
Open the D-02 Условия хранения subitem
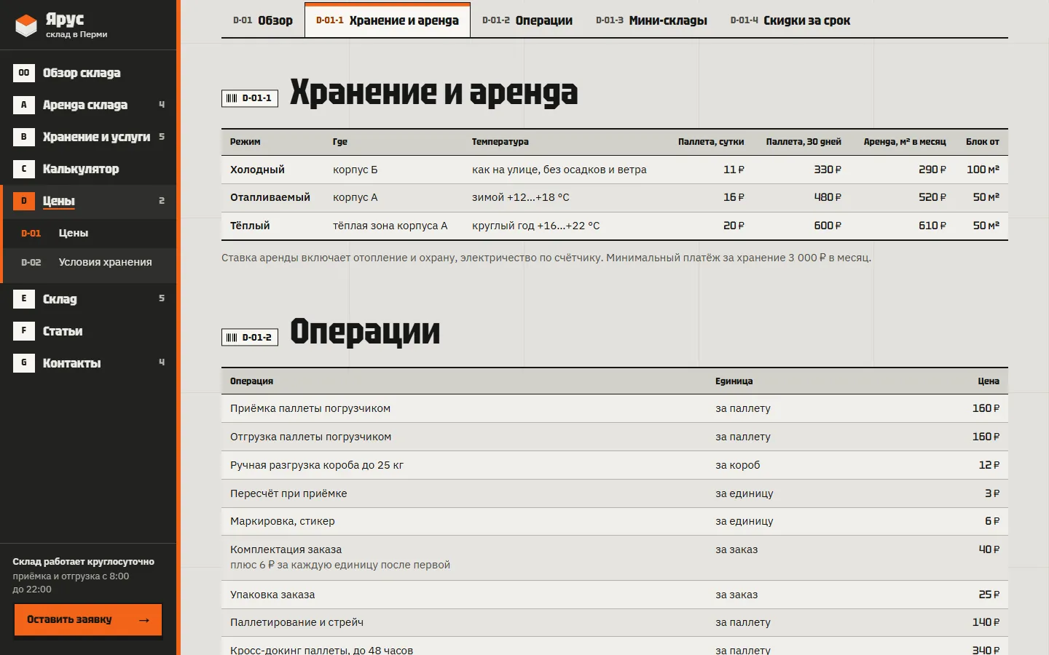tap(89, 262)
